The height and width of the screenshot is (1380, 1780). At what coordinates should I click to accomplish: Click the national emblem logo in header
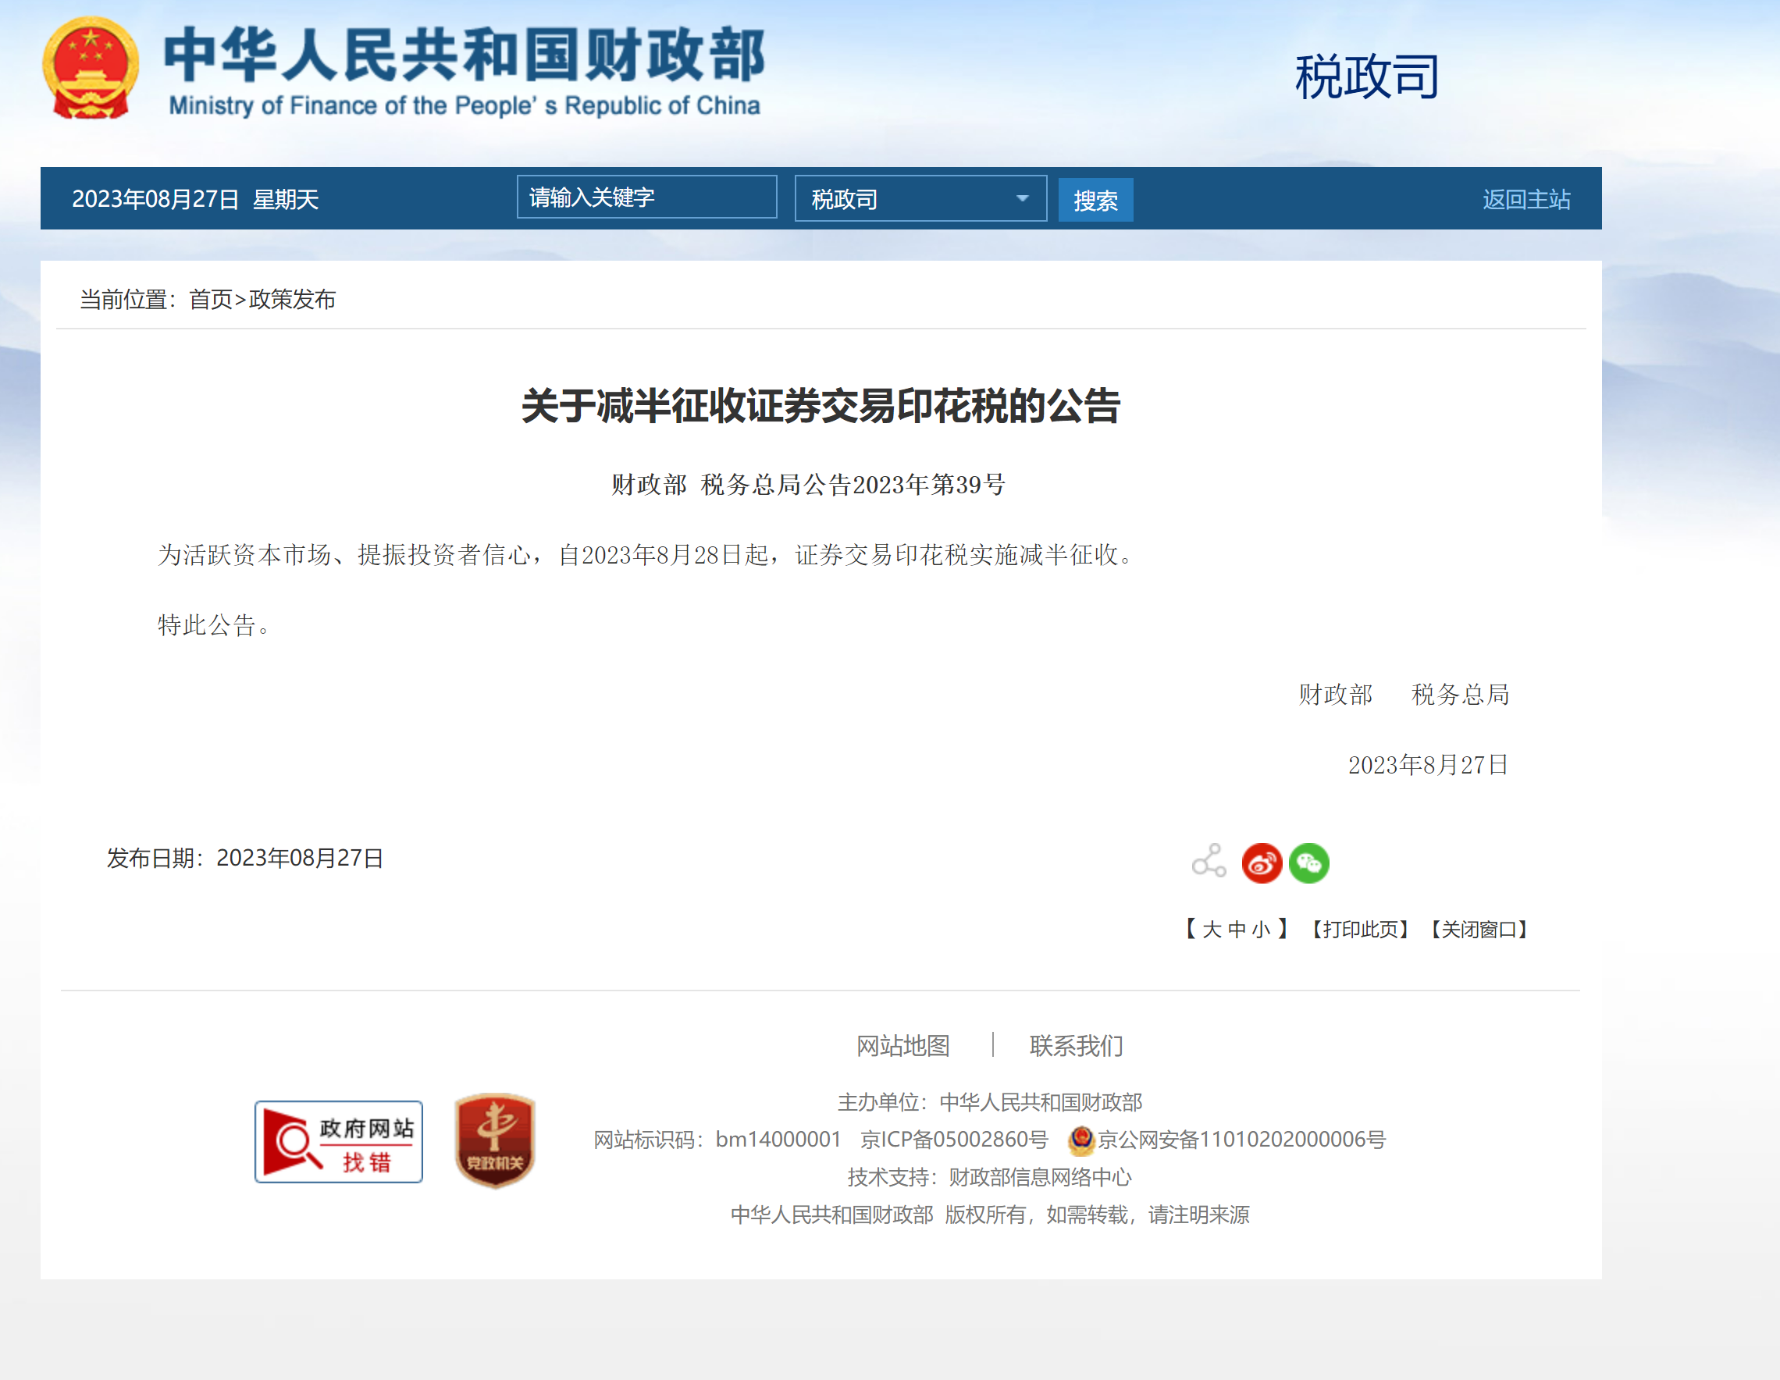pyautogui.click(x=91, y=69)
